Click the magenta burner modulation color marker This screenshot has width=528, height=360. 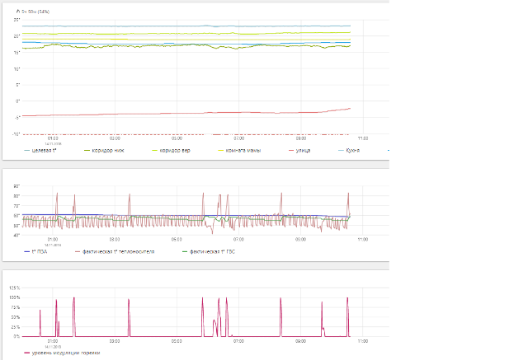(x=26, y=352)
